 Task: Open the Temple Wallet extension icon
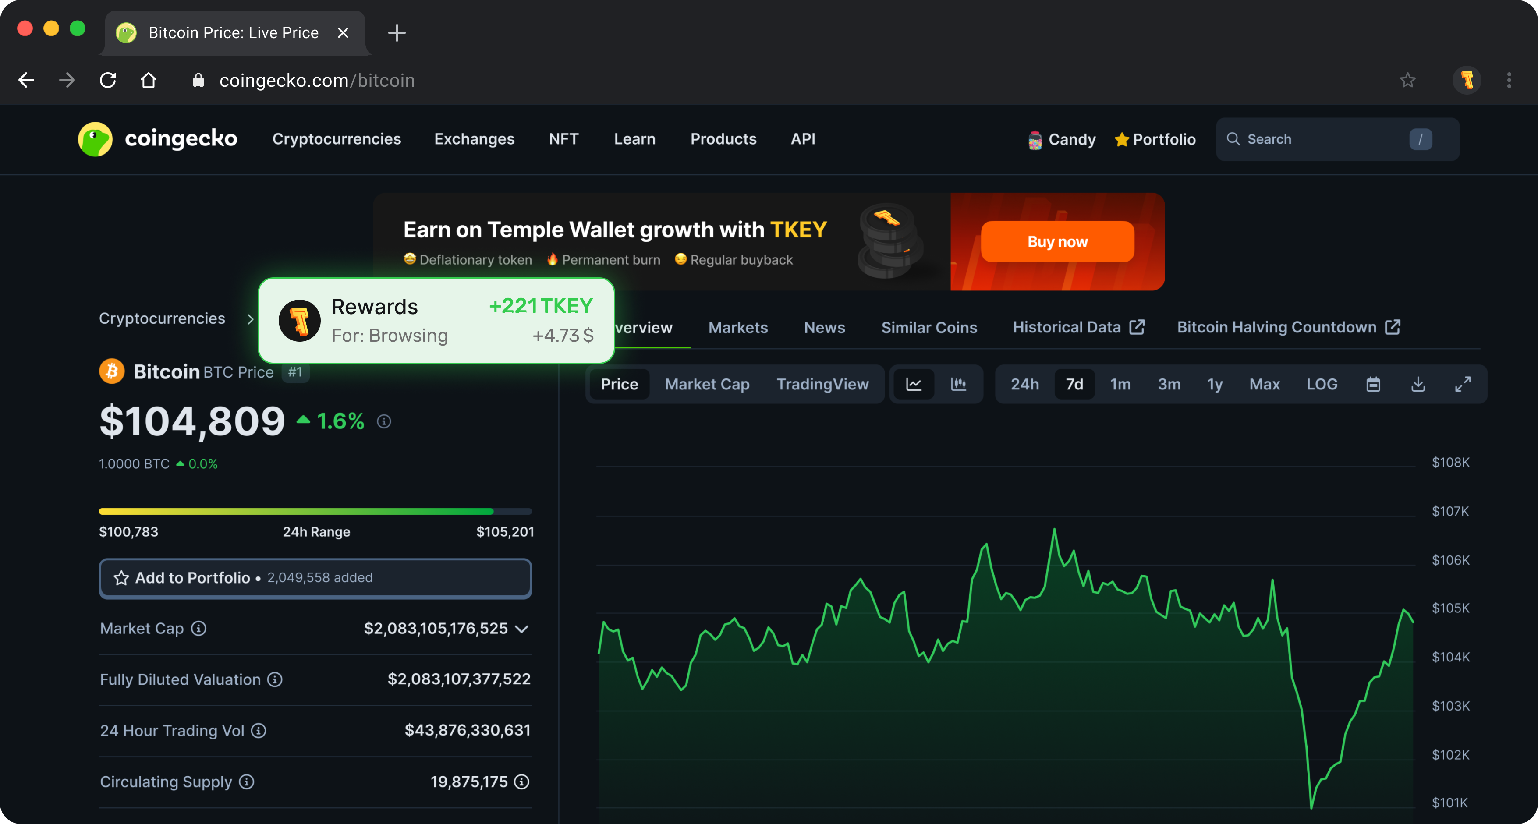coord(1467,80)
